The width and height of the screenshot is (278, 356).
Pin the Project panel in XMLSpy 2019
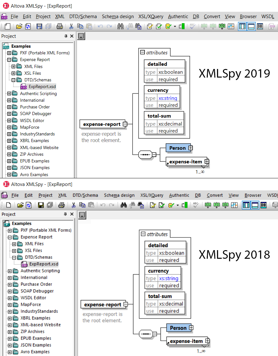click(x=66, y=36)
